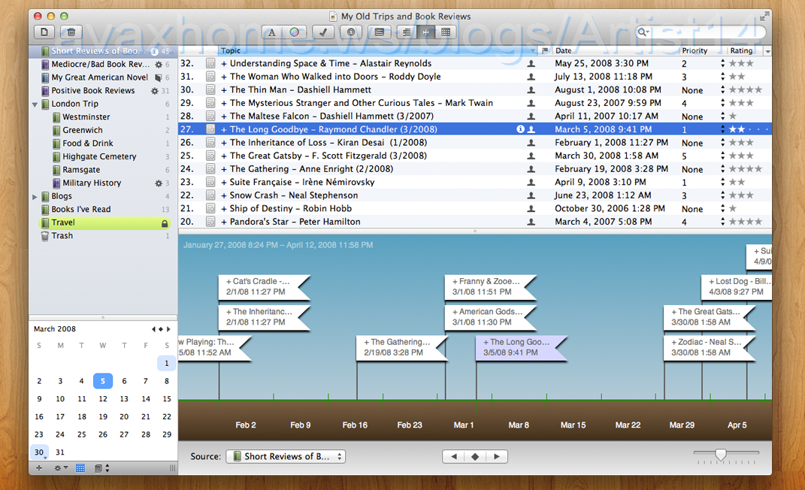
Task: Click the checkmark toolbar button
Action: click(x=323, y=32)
